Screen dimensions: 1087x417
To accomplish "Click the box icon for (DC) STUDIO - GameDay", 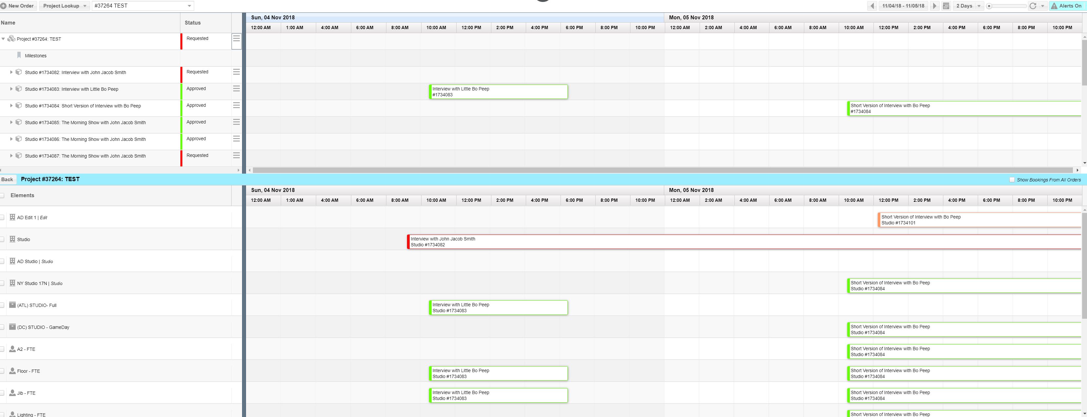I will pyautogui.click(x=12, y=327).
